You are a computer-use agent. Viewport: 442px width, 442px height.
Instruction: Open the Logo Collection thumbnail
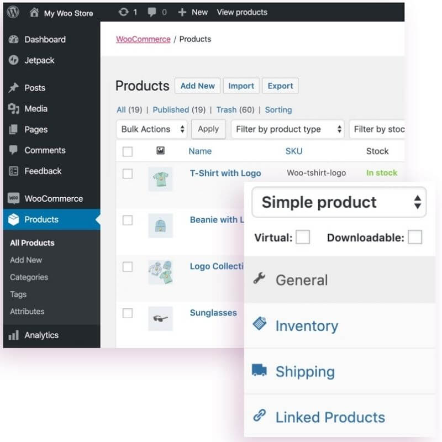tap(160, 272)
